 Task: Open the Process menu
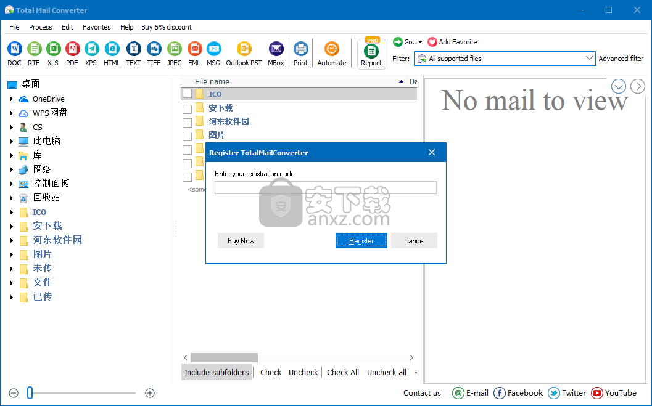40,27
